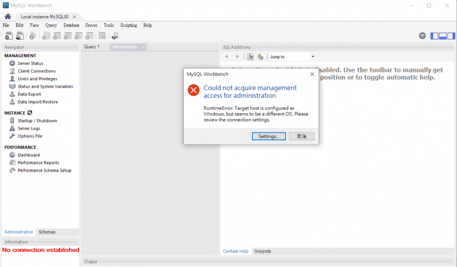Viewport: 457px width, 267px height.
Task: Create a new SQL query tab icon
Action: (x=9, y=36)
